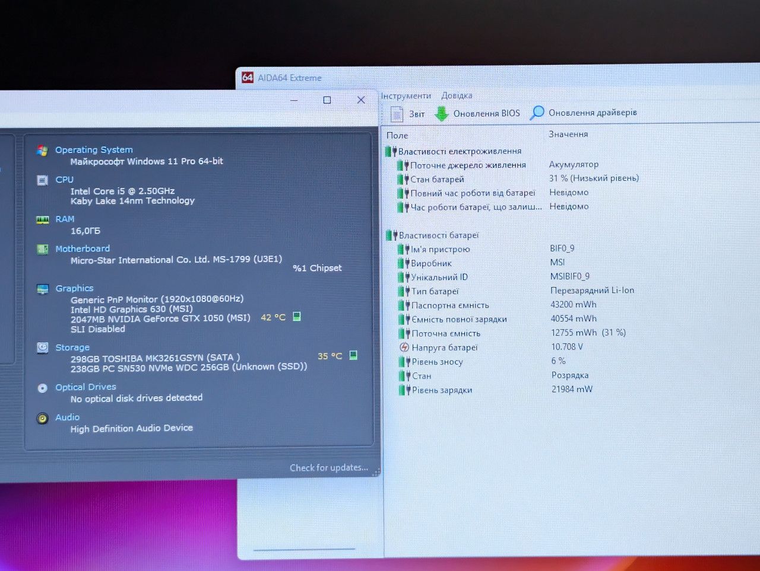Select the Унікальний ID field label
Viewport: 760px width, 571px height.
(x=439, y=277)
